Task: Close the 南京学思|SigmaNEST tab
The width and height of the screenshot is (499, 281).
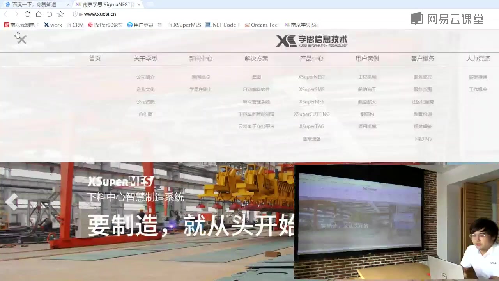Action: pos(139,5)
